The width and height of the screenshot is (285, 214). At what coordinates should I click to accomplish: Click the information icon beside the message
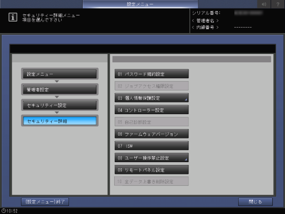[x=13, y=17]
